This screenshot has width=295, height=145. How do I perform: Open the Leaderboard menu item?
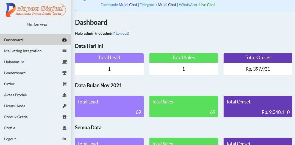[15, 73]
